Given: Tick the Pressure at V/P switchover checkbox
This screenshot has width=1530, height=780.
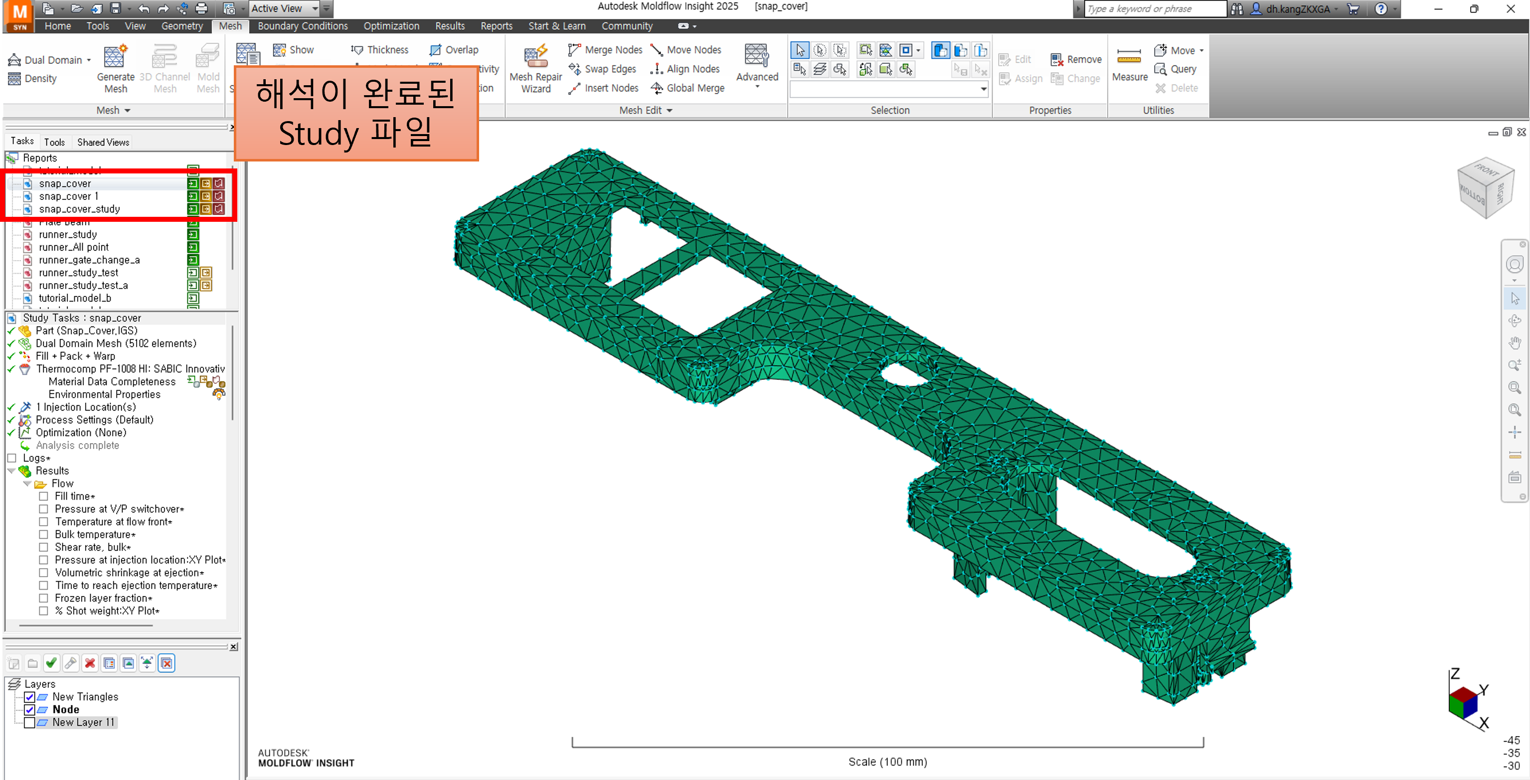Looking at the screenshot, I should click(43, 509).
